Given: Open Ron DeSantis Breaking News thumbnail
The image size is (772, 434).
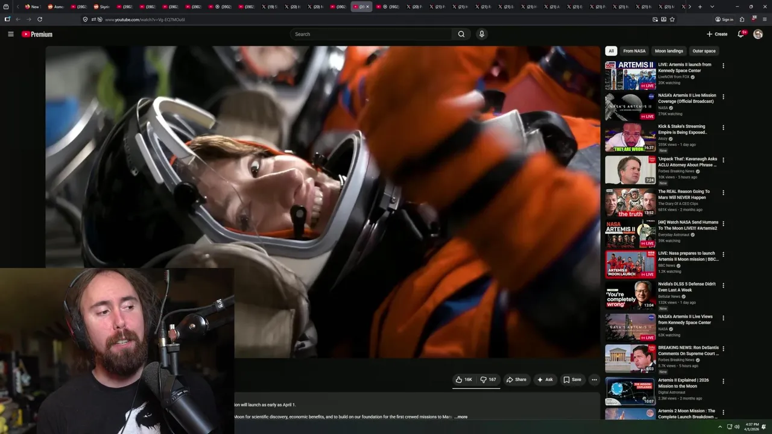Looking at the screenshot, I should pyautogui.click(x=630, y=359).
